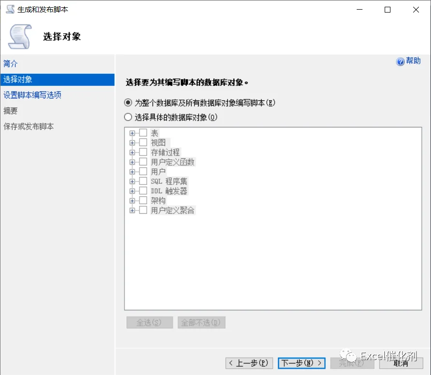
Task: Click the 全部不选(D) button
Action: 201,322
